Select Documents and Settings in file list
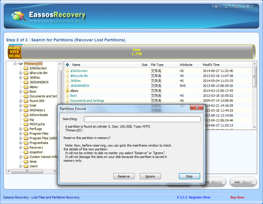 point(158,101)
